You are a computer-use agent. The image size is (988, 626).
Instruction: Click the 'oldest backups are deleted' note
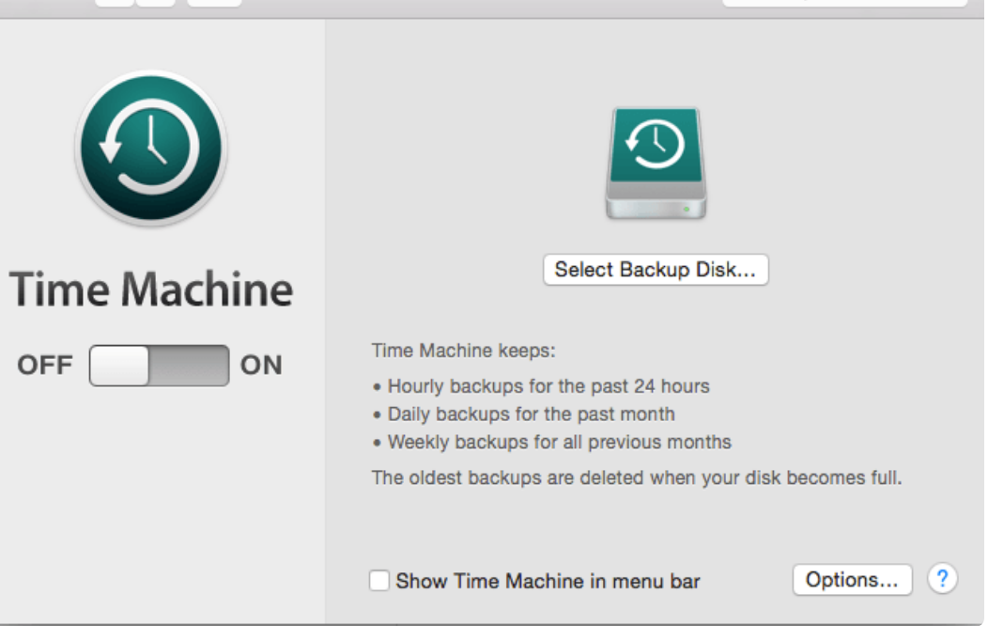[637, 477]
